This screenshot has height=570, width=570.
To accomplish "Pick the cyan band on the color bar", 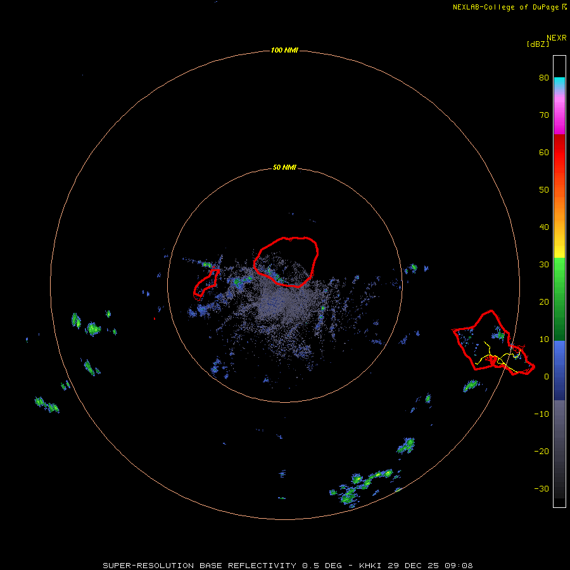I will (x=559, y=83).
